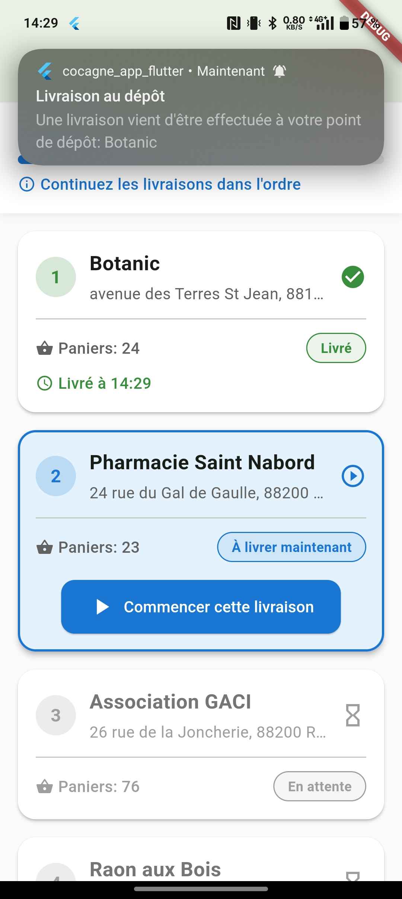Tap the basket icon next to Paniers: 24

click(45, 348)
